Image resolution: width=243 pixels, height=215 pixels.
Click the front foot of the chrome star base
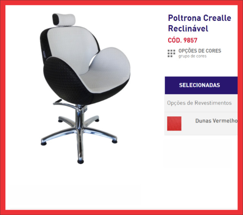click(80, 162)
